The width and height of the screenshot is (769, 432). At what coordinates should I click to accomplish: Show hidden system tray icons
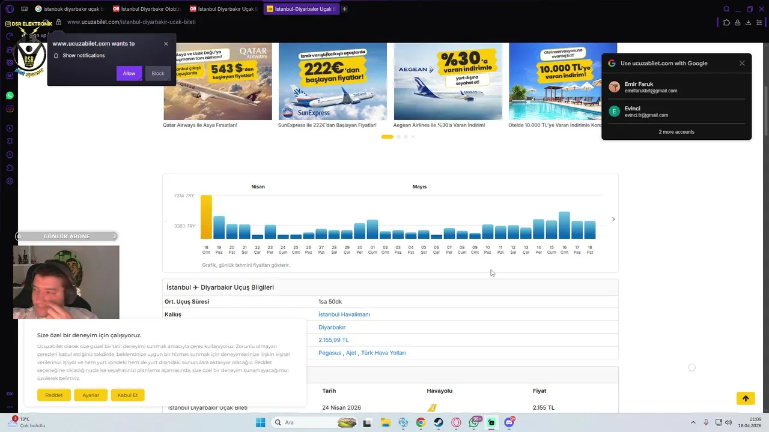[693, 422]
